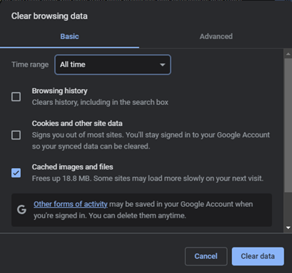This screenshot has width=292, height=273.
Task: Uncheck Cached images and files
Action: (x=16, y=172)
